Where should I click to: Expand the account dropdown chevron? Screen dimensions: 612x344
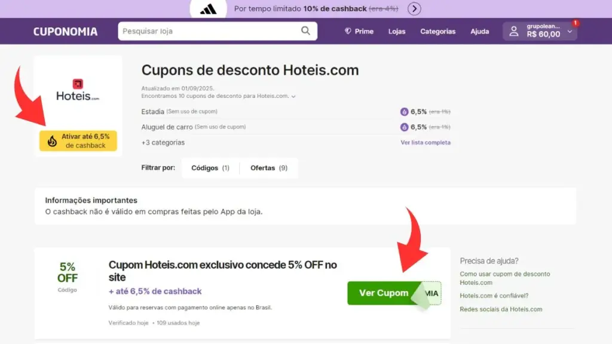pos(570,32)
